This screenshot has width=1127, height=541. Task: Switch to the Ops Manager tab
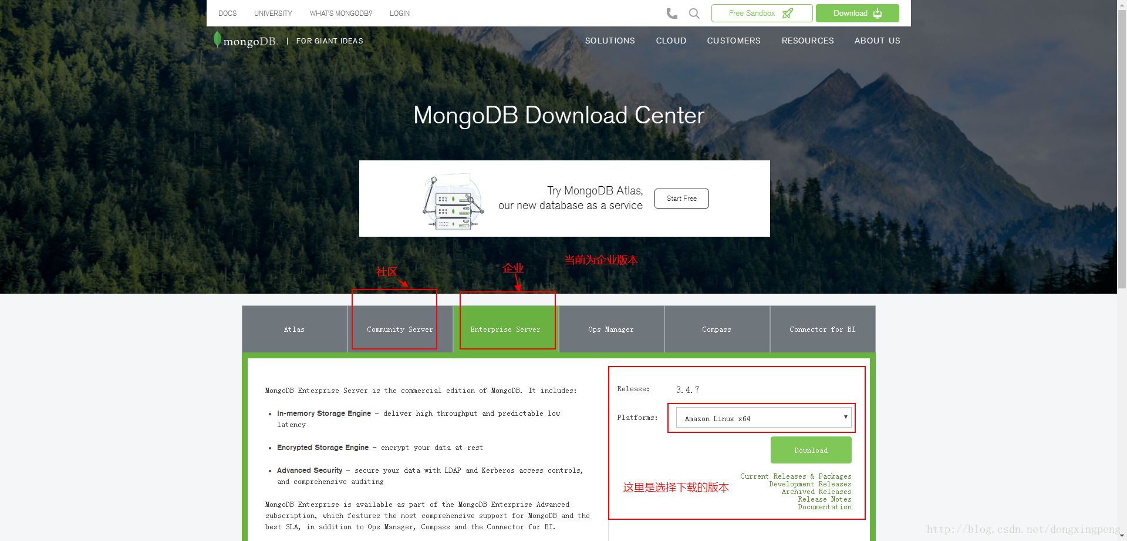pos(611,329)
